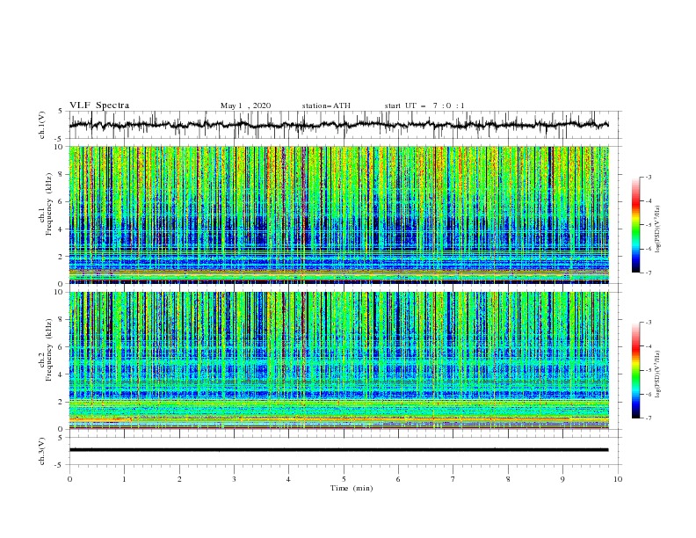Click time axis tick label '7'
The image size is (696, 538).
(453, 479)
